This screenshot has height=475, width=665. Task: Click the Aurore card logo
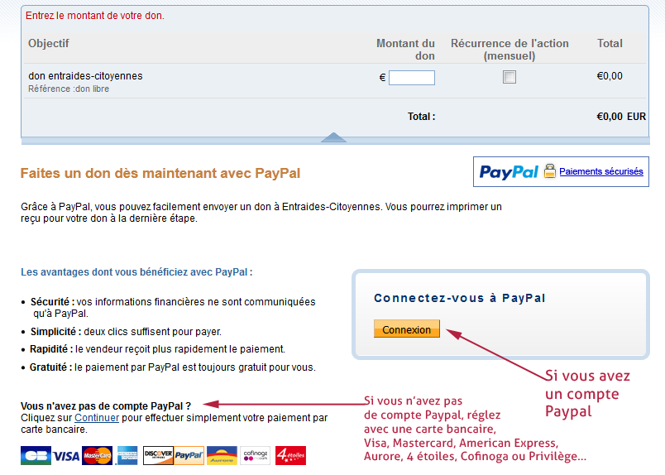coord(222,455)
